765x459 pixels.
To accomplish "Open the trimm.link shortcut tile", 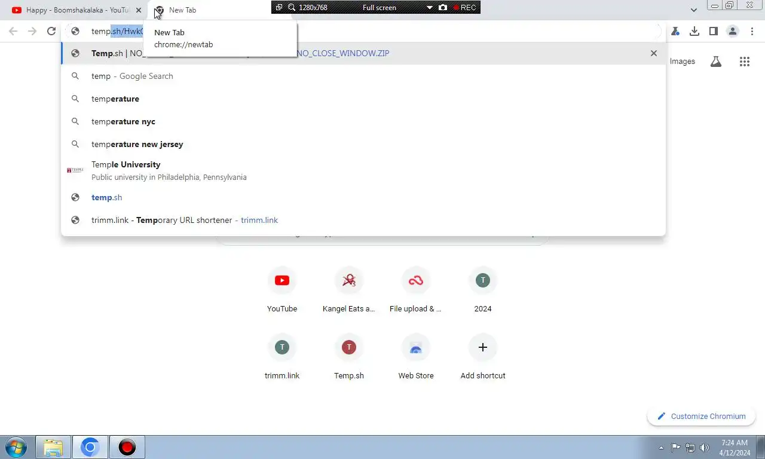I will [x=282, y=357].
